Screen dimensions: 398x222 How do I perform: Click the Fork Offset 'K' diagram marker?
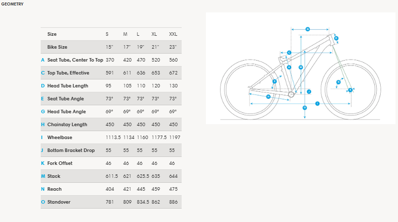[350, 90]
